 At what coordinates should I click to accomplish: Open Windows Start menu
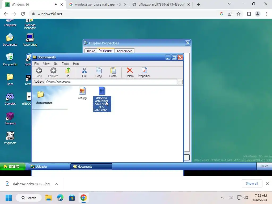8,198
